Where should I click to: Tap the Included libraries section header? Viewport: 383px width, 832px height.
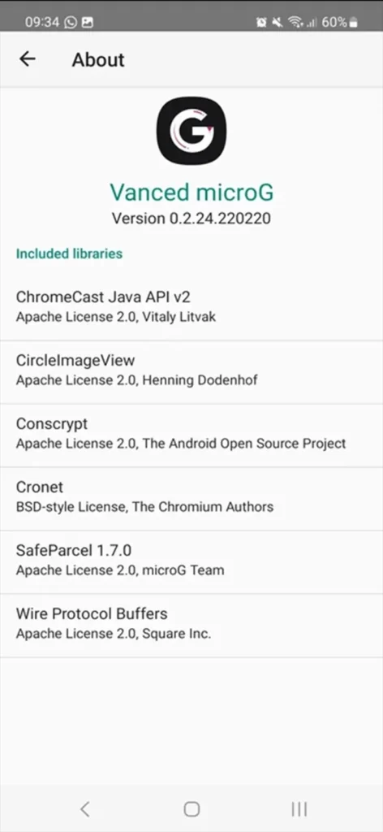click(70, 253)
